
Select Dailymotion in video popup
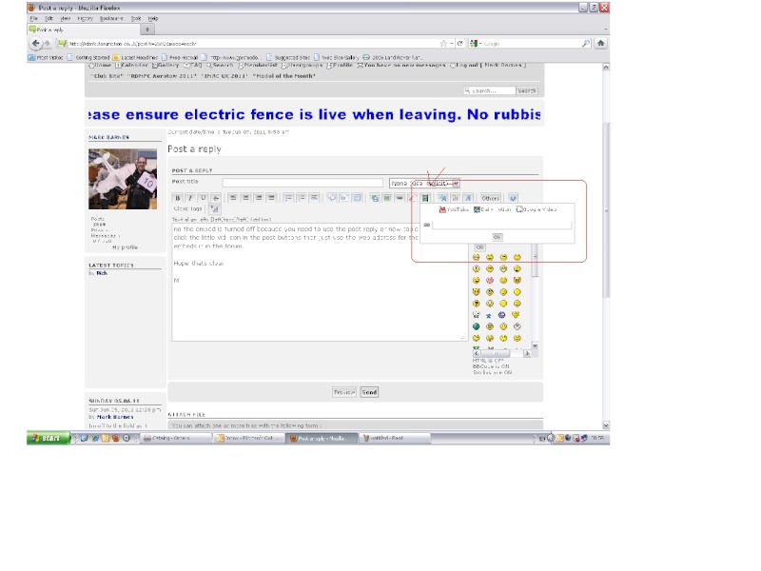(492, 209)
